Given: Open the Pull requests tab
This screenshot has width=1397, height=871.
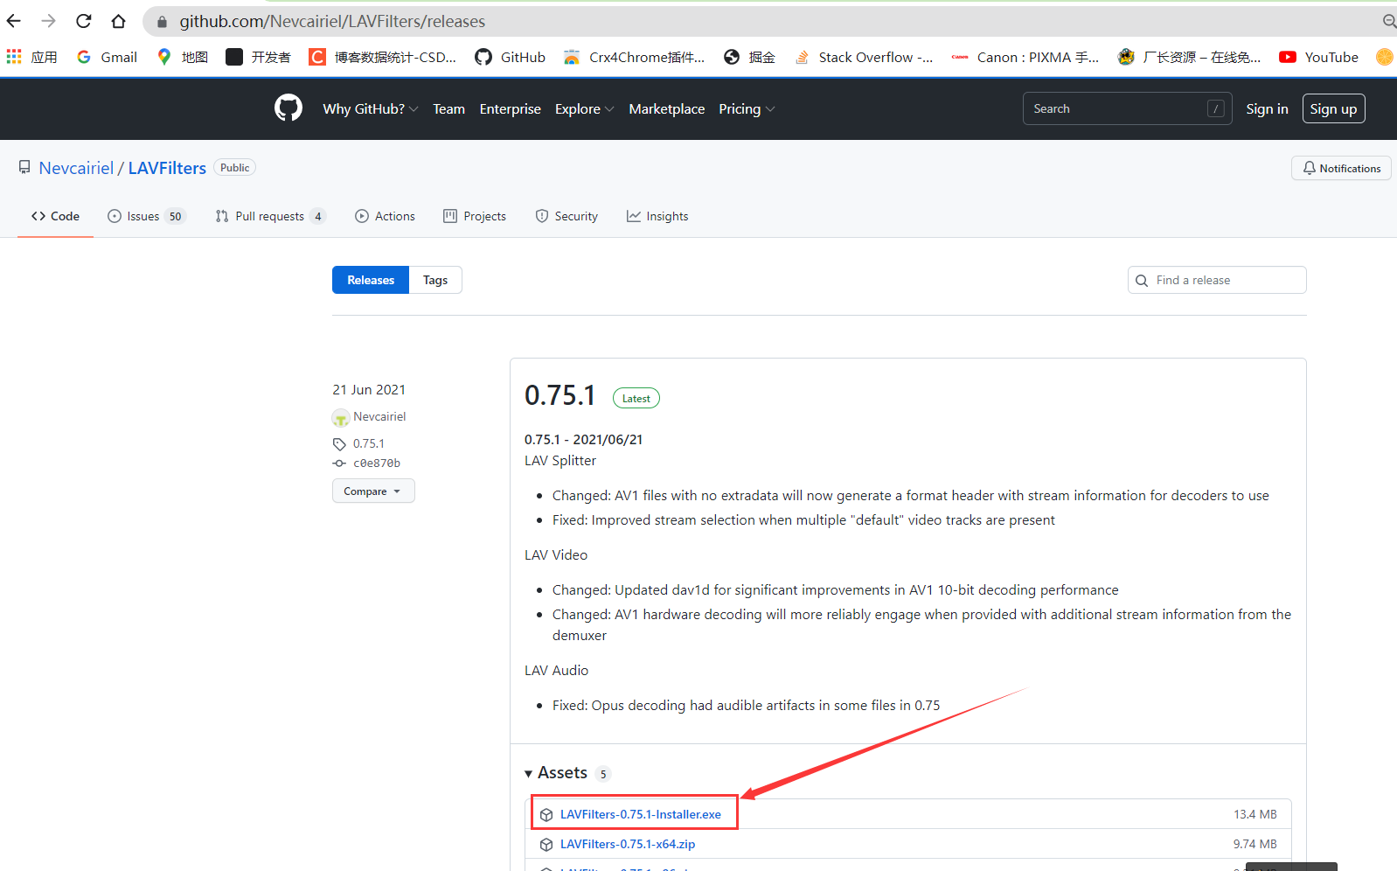Looking at the screenshot, I should 270,216.
